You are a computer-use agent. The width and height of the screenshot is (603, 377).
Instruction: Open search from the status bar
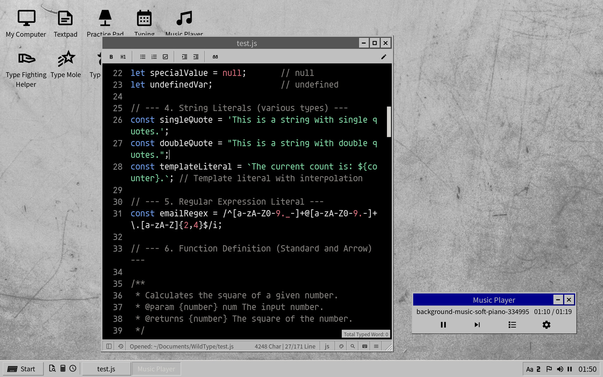point(353,346)
